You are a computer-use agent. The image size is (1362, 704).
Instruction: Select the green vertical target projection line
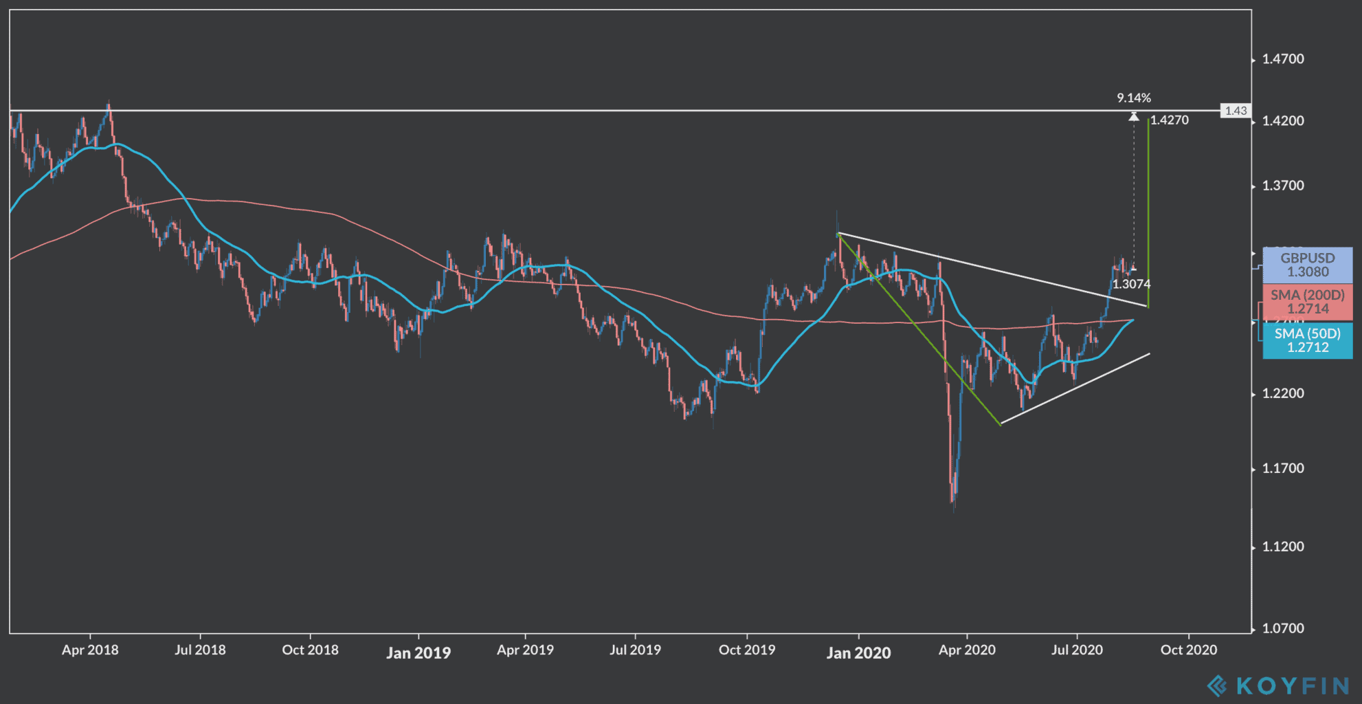1148,213
